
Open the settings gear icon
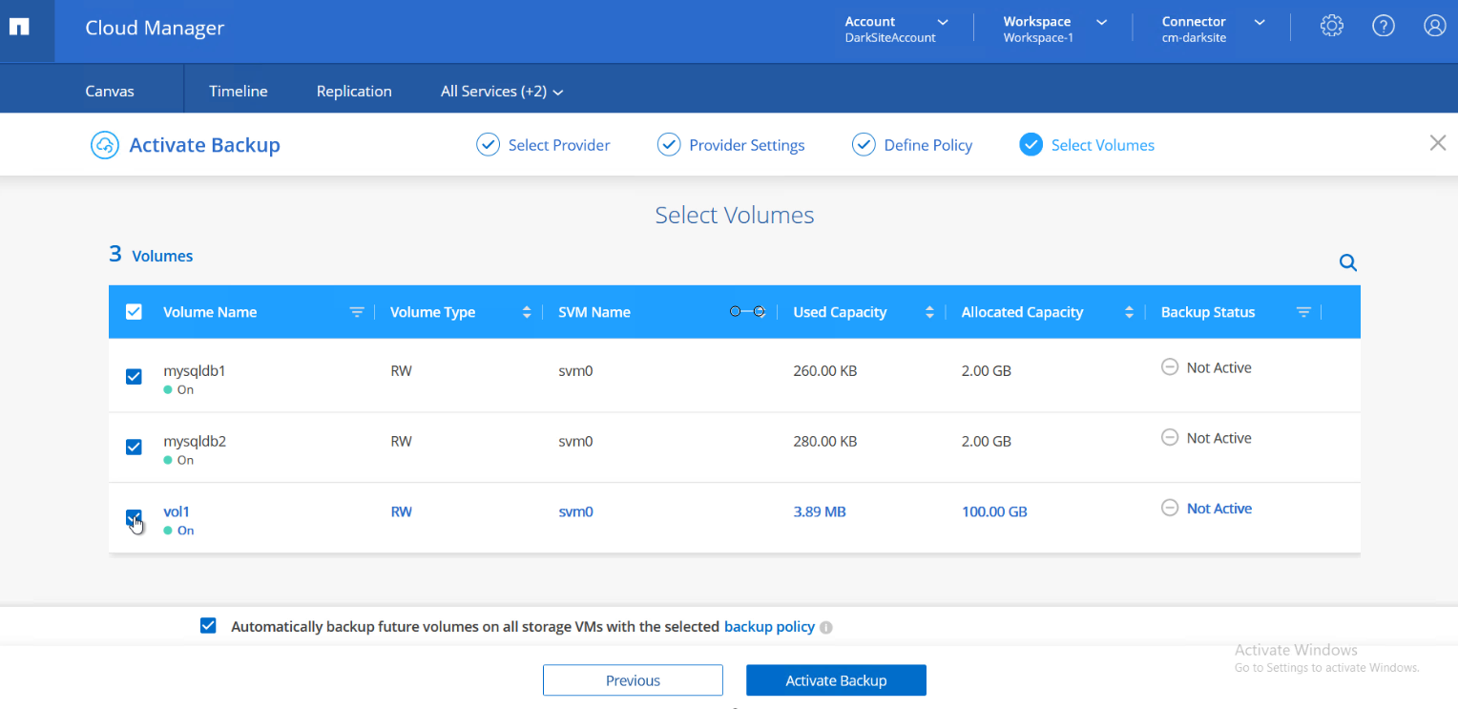point(1331,26)
